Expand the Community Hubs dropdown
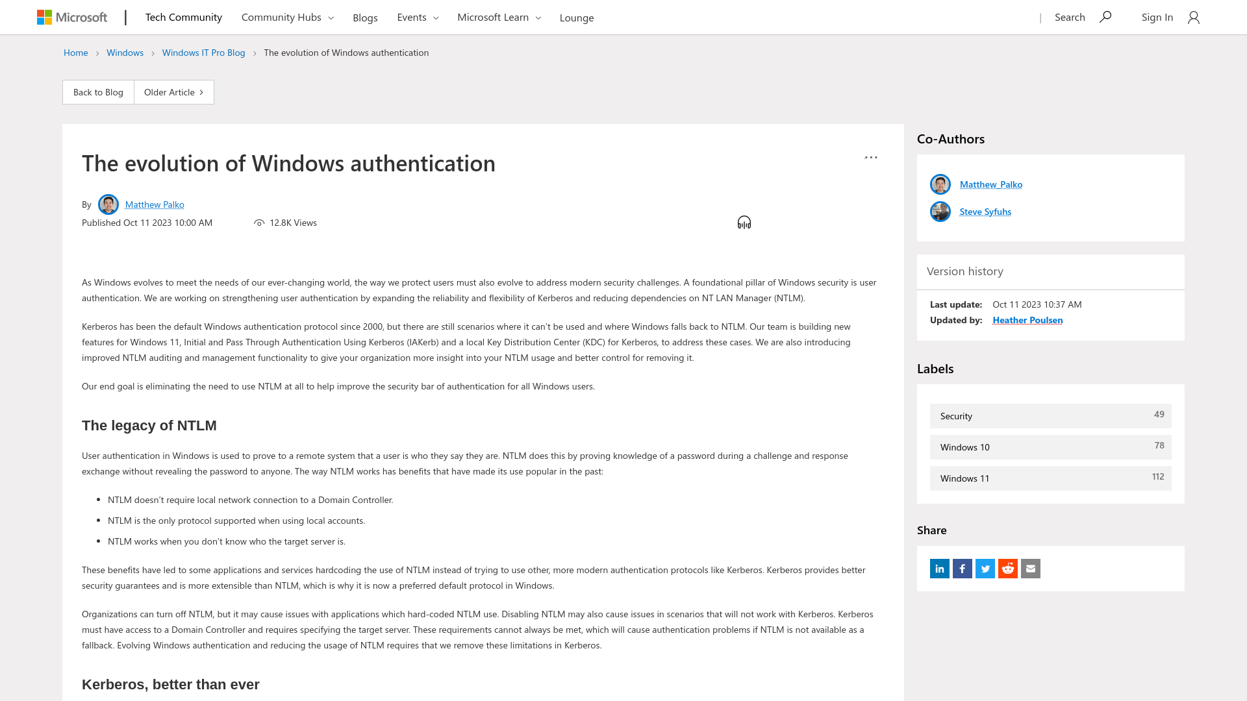 pyautogui.click(x=288, y=18)
